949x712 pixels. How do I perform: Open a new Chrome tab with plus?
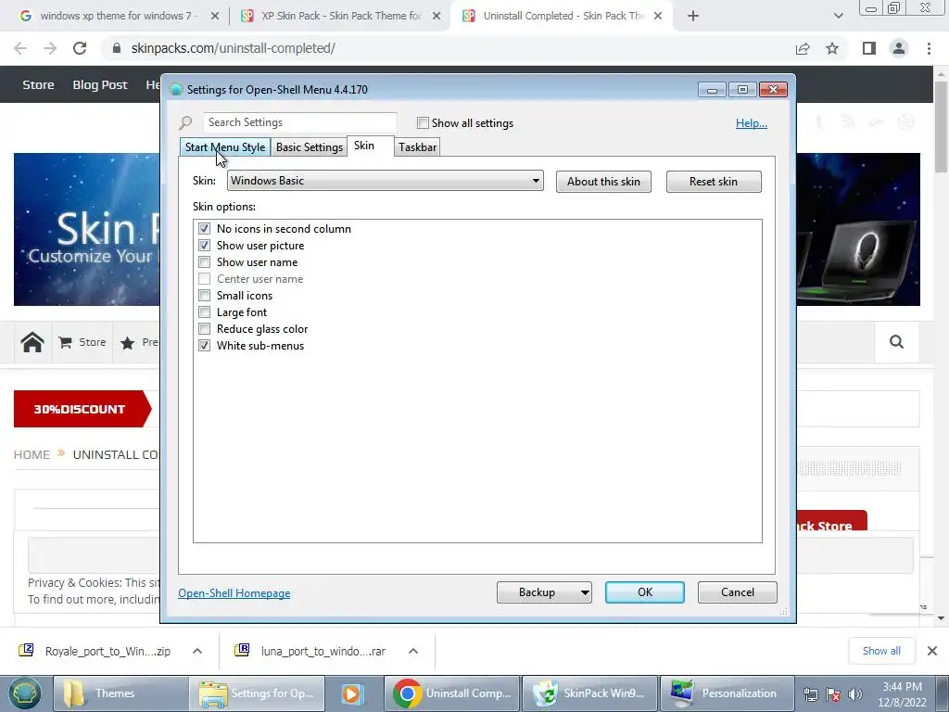pyautogui.click(x=693, y=17)
